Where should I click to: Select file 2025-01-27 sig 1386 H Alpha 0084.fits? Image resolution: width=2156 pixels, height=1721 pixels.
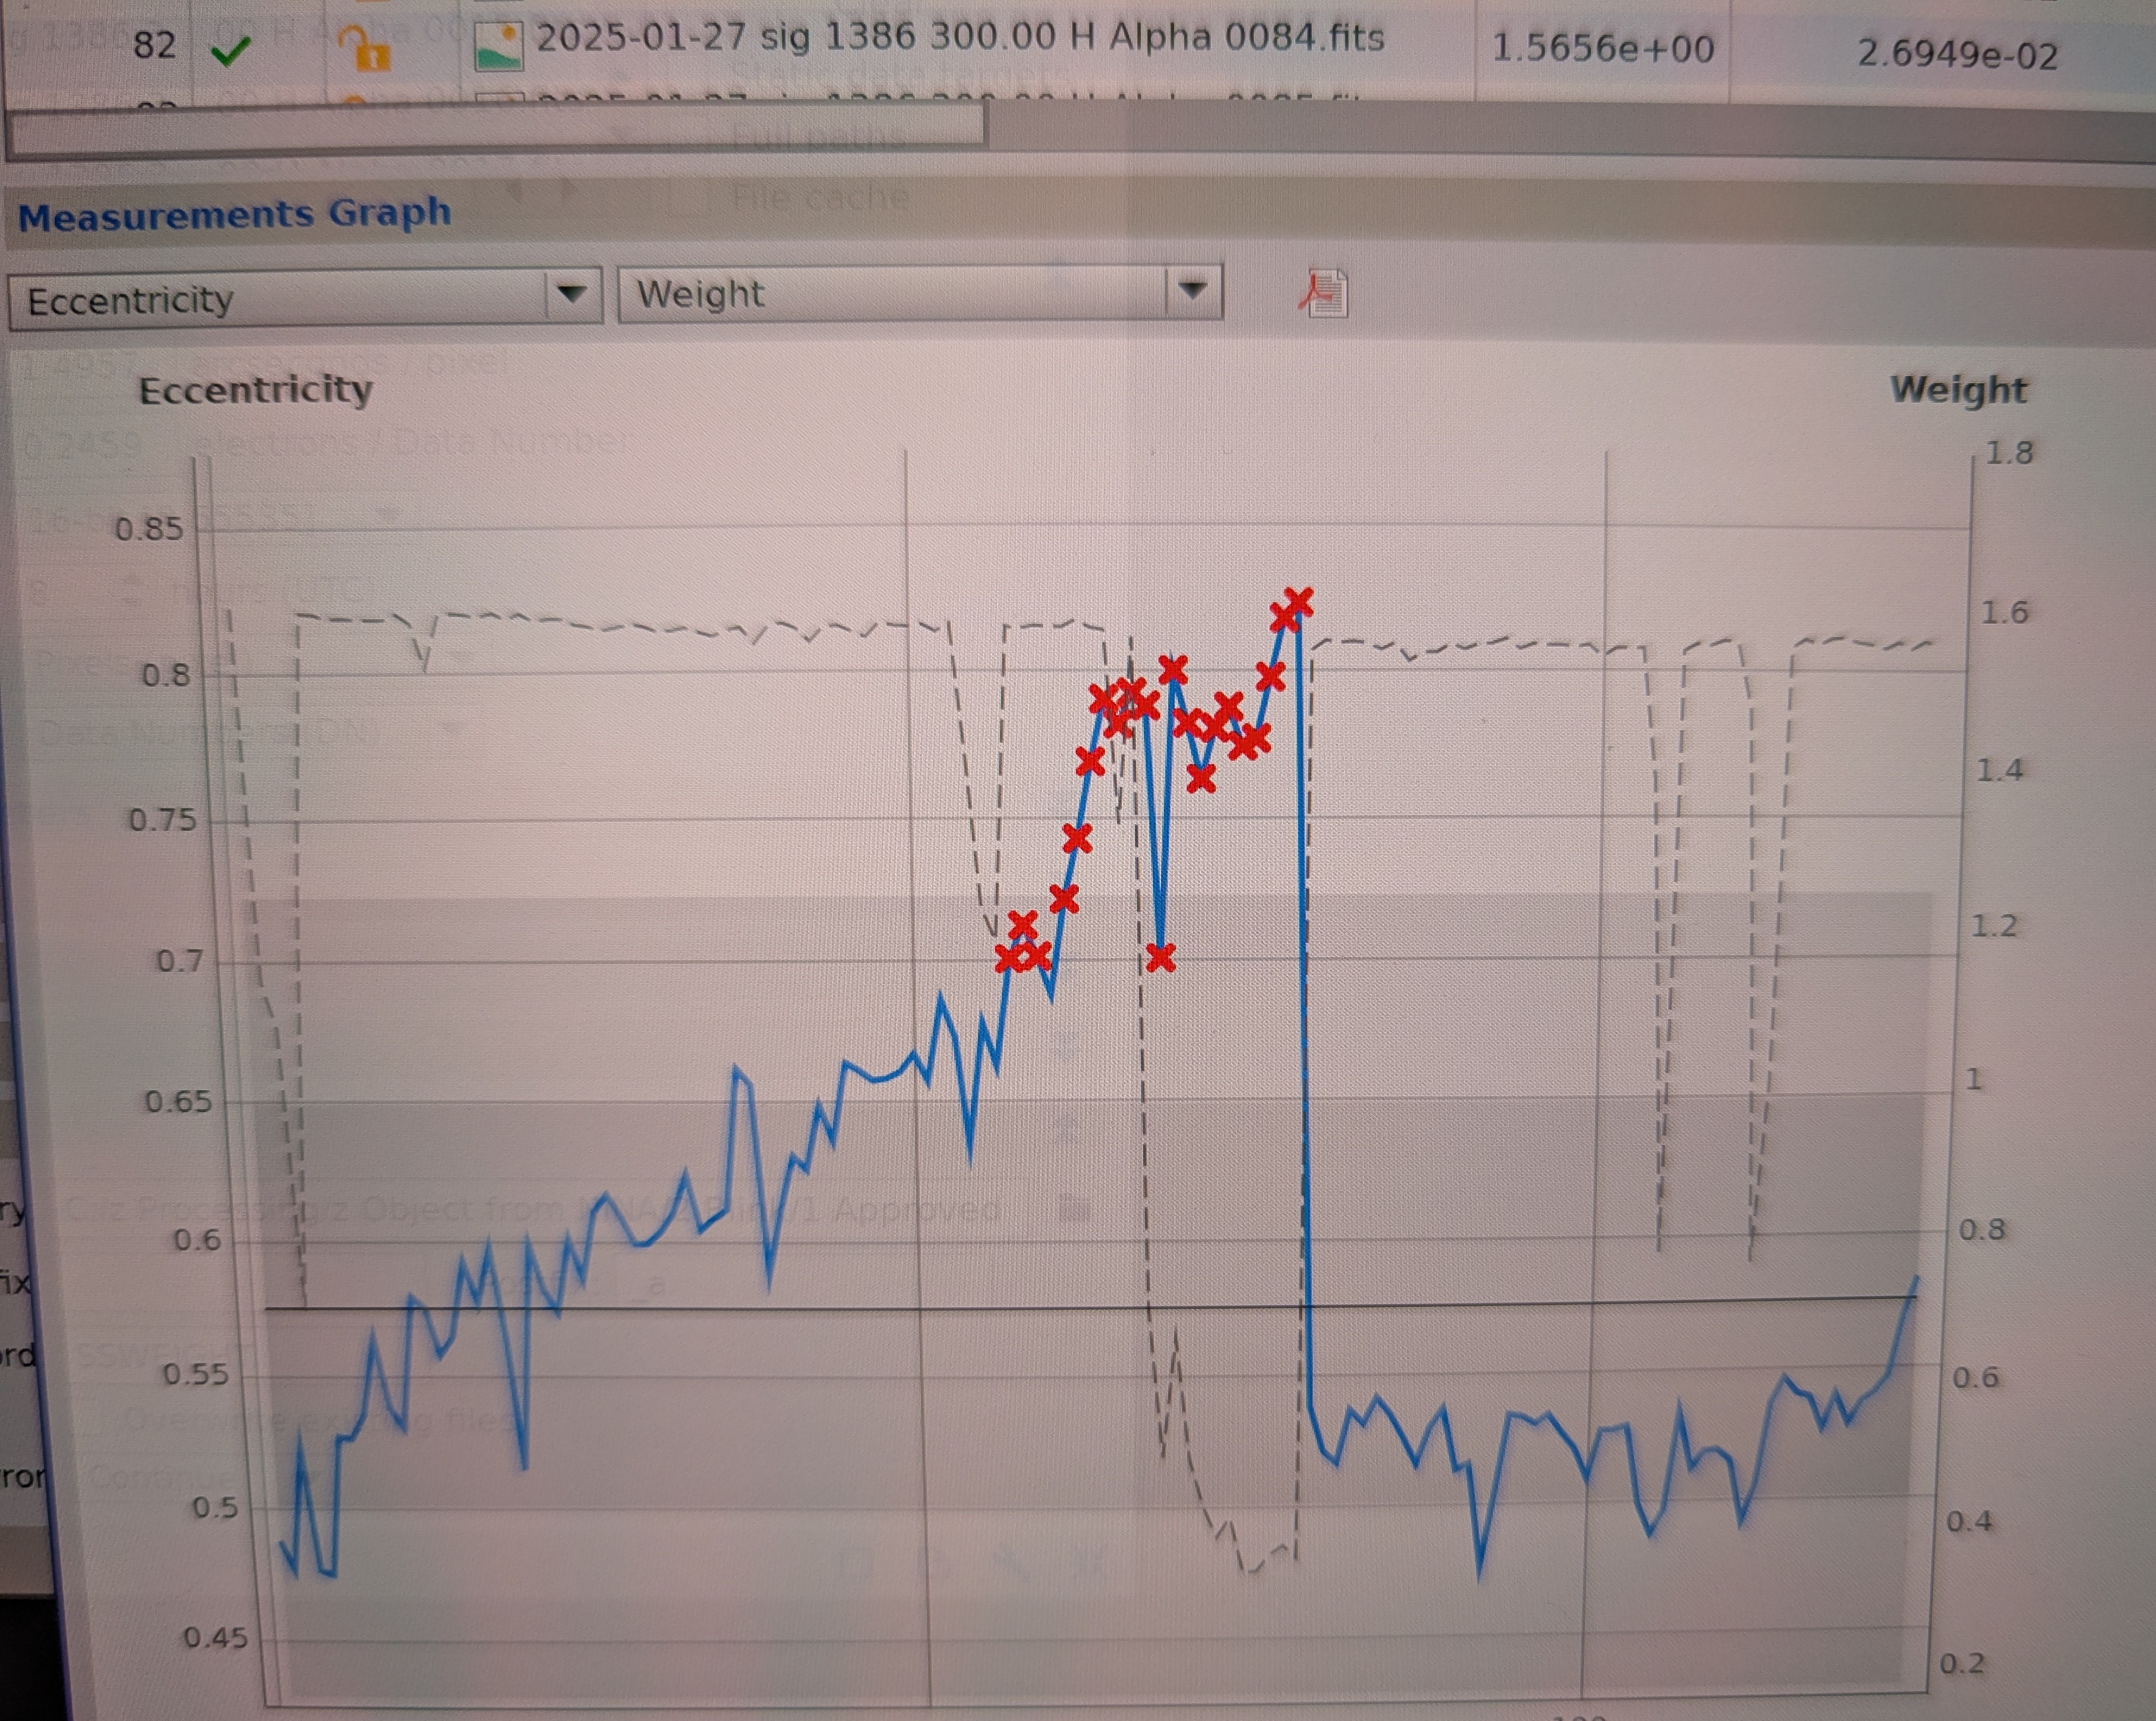(x=960, y=39)
